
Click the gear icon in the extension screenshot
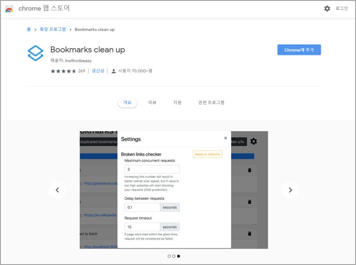[x=254, y=141]
